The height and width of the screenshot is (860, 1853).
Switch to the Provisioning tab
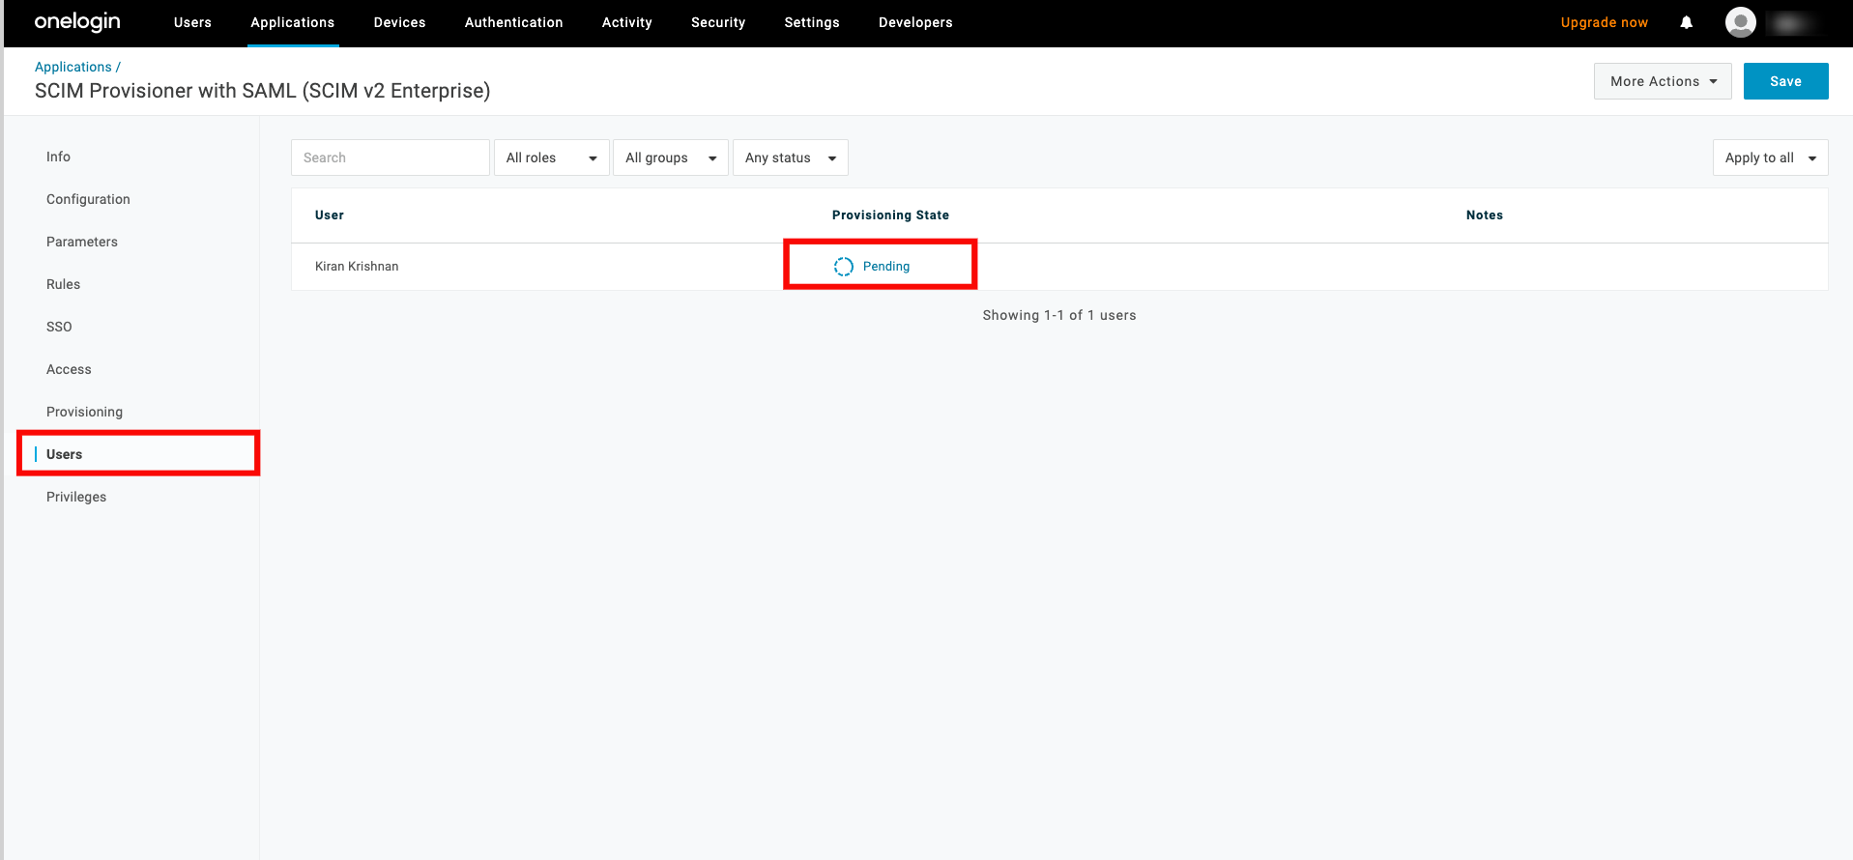[x=84, y=412]
